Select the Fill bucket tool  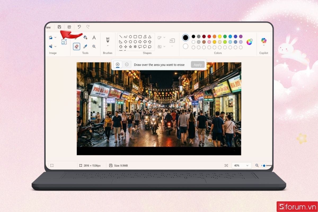click(85, 38)
